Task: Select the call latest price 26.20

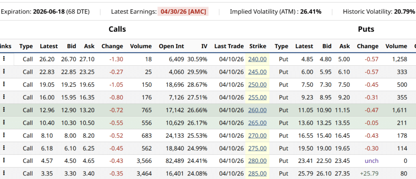Action: [x=47, y=59]
